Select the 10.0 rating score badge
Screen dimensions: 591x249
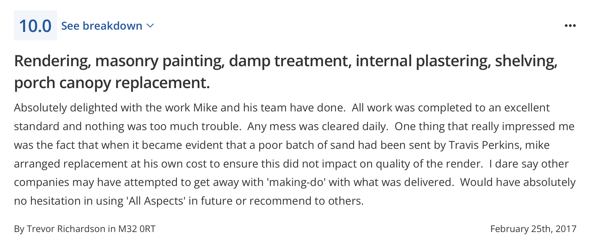point(35,25)
